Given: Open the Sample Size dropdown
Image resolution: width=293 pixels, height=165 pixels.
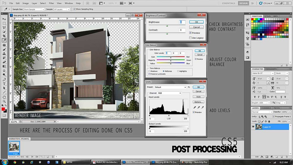Looking at the screenshot, I should coord(34,9).
